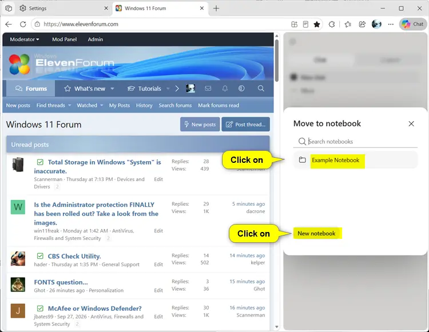The image size is (429, 332).
Task: Close the Settings browser tab
Action: coord(106,9)
